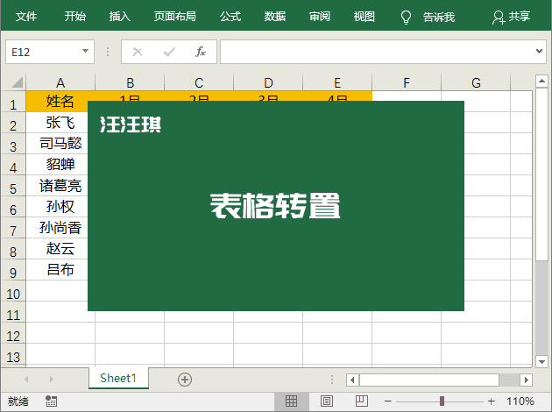Open the 页面布局 ribbon tab

[x=175, y=16]
